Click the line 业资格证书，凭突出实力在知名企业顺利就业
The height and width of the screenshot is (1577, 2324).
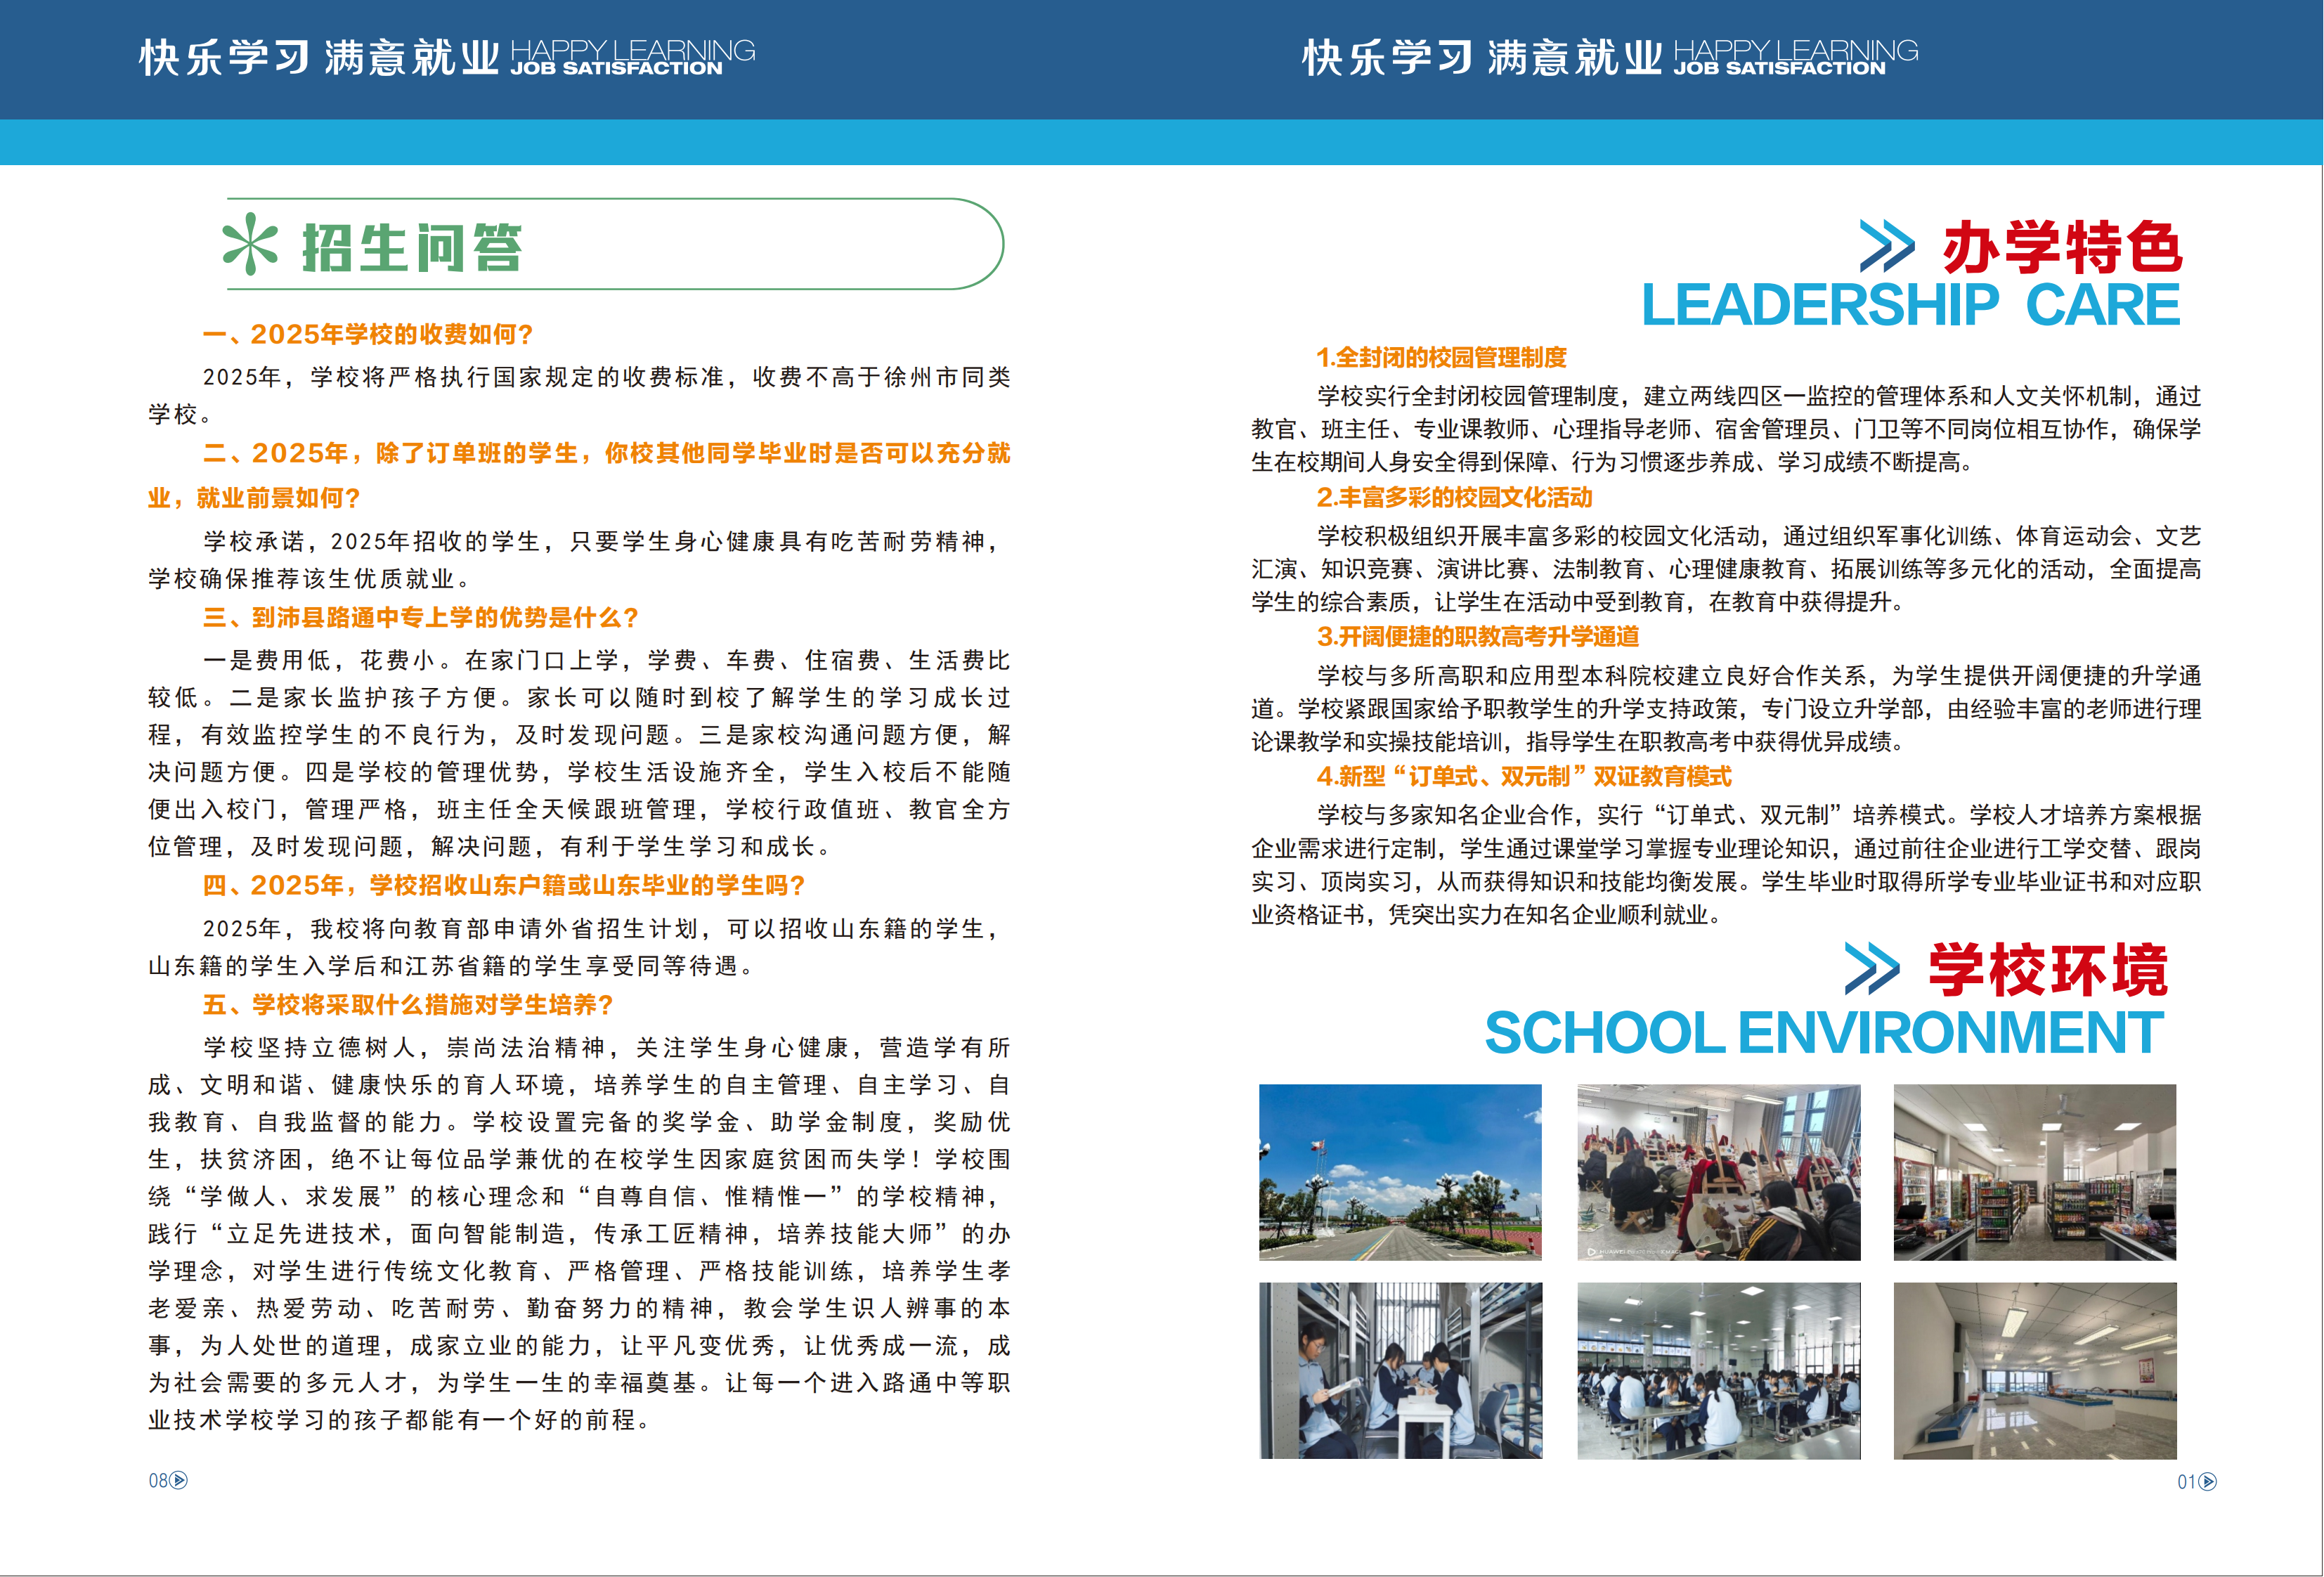coord(1487,915)
